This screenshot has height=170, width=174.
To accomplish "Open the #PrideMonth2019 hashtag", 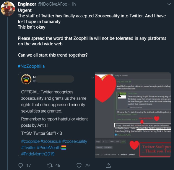I will tap(38, 154).
